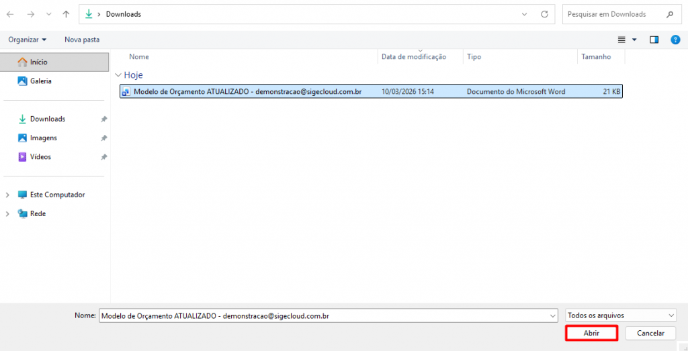Refresh the Downloads folder view

point(545,14)
